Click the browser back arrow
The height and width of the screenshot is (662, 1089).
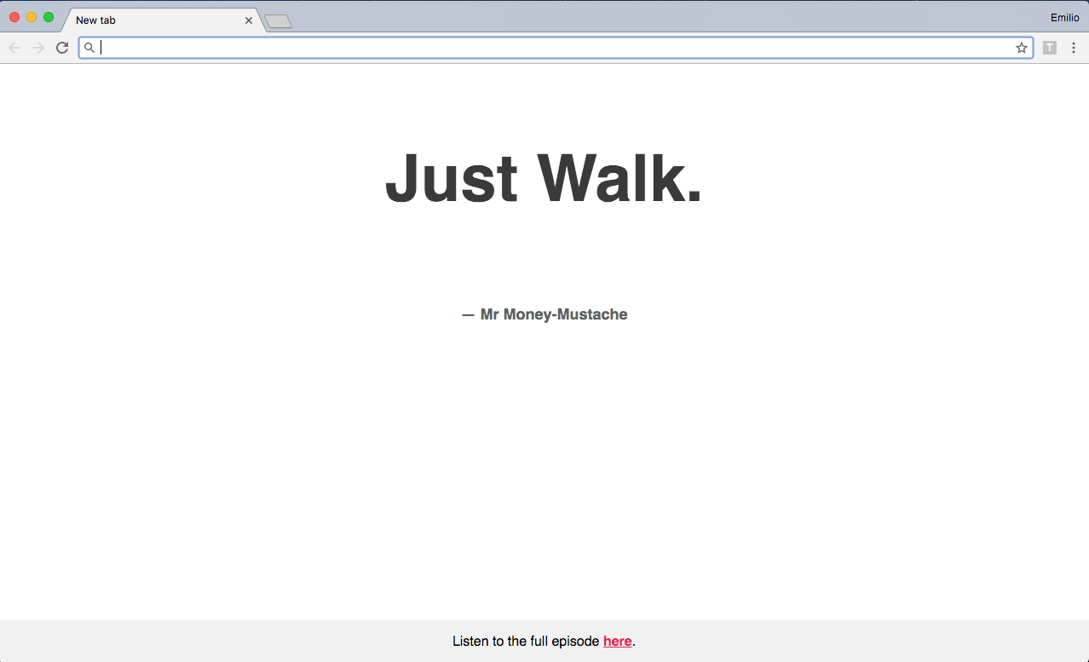(14, 48)
